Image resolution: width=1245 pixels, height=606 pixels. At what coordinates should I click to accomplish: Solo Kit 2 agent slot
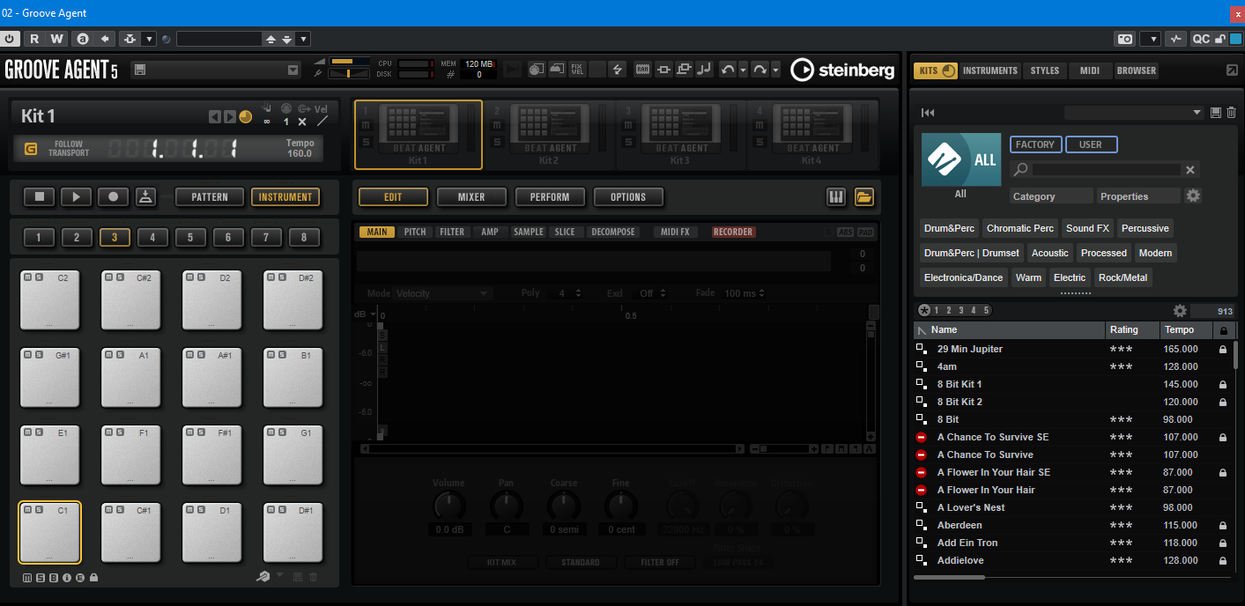point(497,141)
